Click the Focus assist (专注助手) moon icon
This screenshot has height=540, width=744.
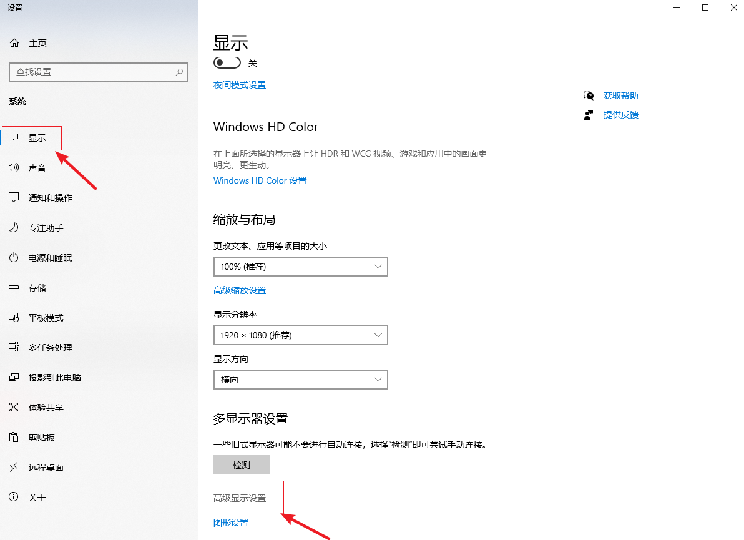(x=14, y=228)
